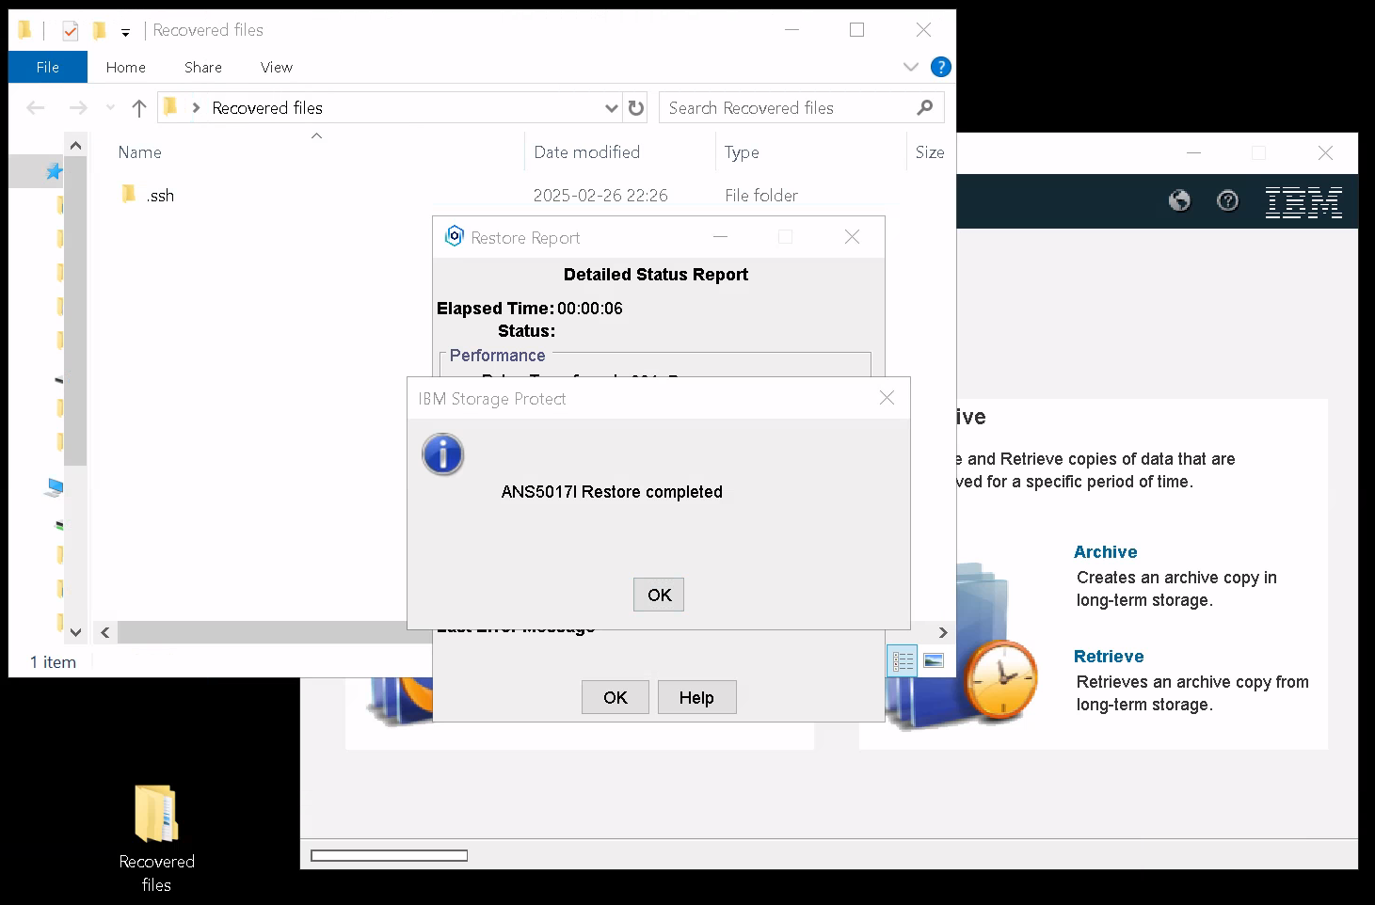Viewport: 1375px width, 905px height.
Task: Click the progress bar in IBM window status
Action: (x=389, y=855)
